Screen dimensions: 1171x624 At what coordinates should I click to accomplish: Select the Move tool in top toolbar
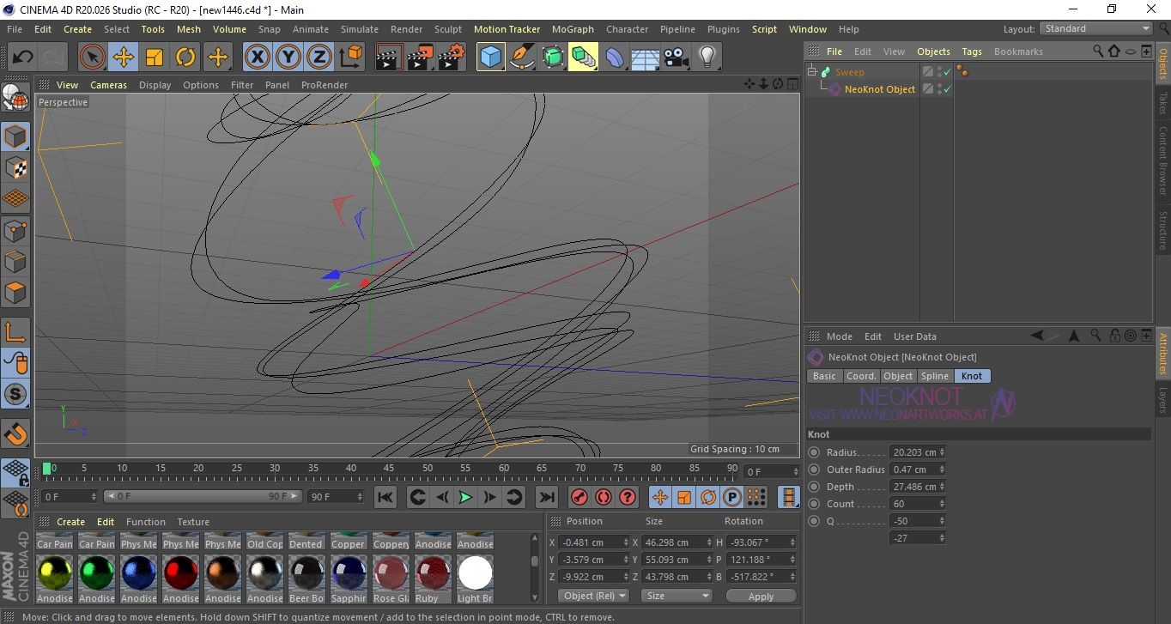click(x=124, y=58)
